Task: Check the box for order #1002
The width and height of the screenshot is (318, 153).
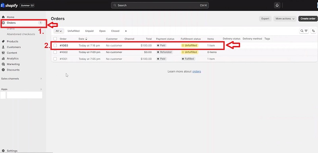Action: click(55, 52)
